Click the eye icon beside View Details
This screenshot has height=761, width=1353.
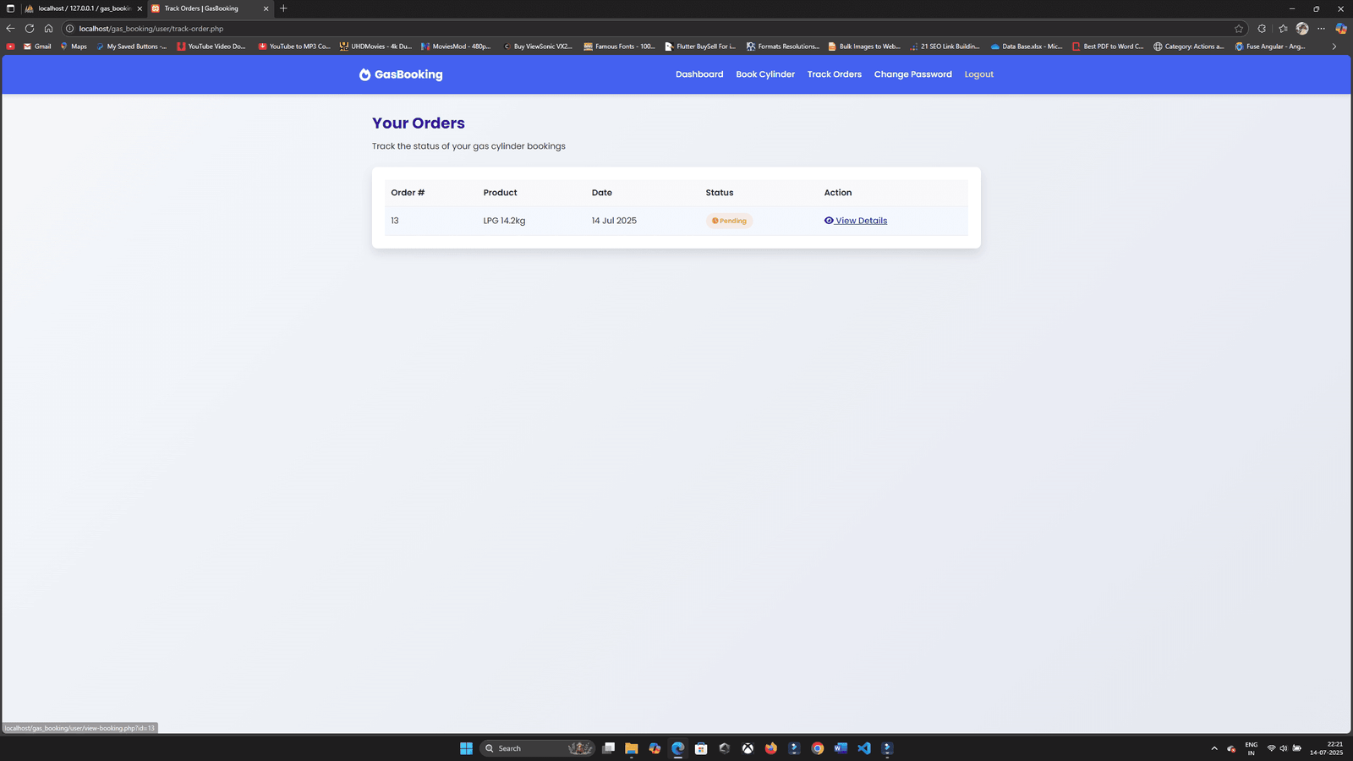[829, 221]
